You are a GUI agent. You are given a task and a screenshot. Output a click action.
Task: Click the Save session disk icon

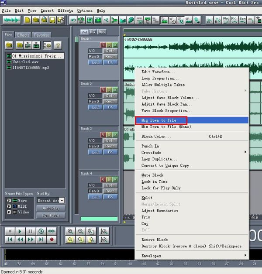tap(52, 20)
